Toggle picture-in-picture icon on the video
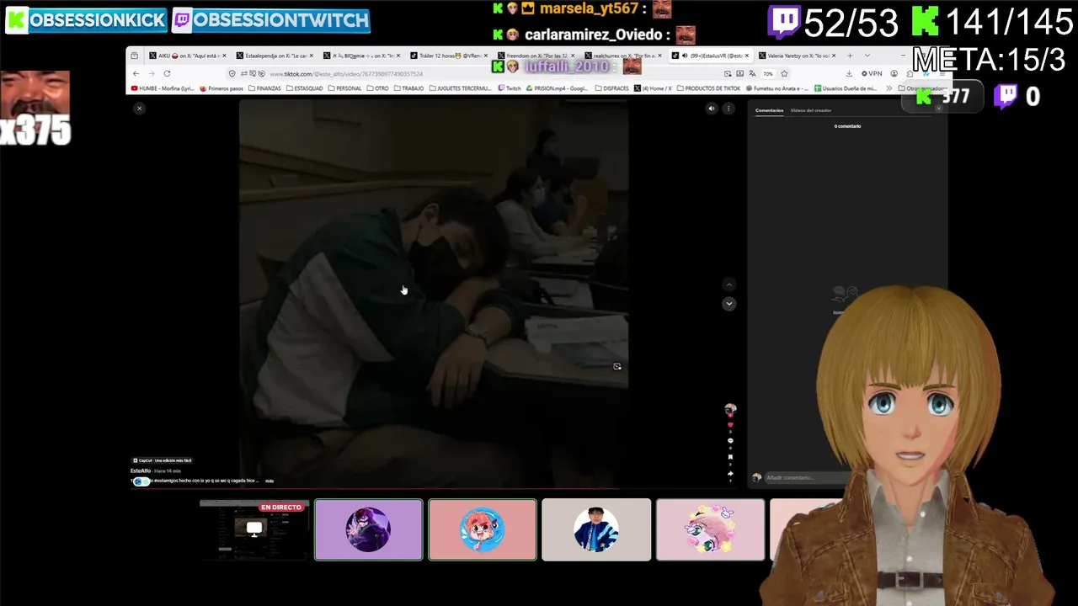The image size is (1078, 606). (x=617, y=366)
